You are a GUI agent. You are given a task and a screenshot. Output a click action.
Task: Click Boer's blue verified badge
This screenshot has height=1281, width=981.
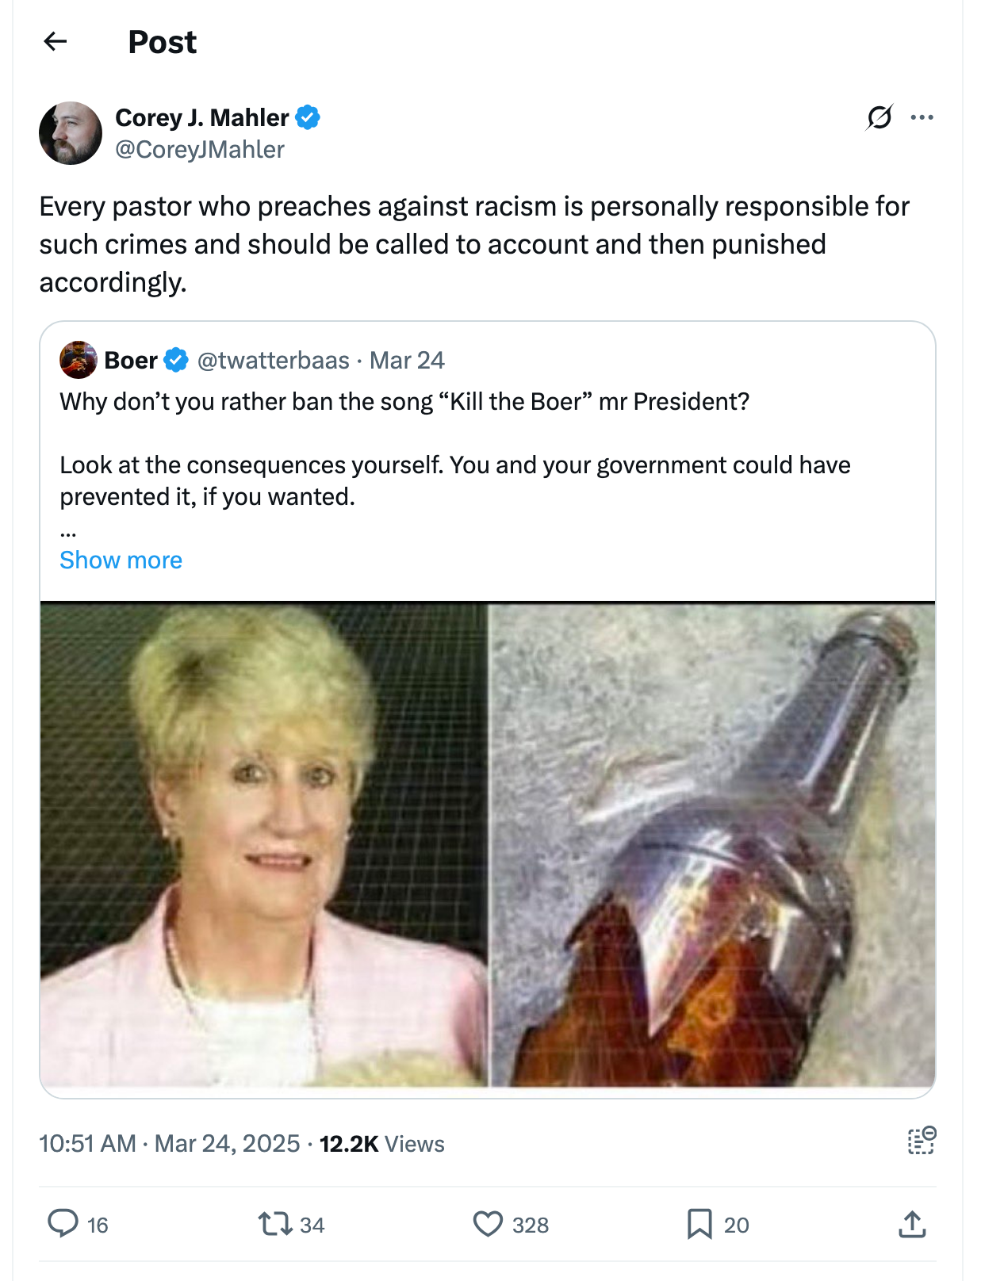(175, 360)
